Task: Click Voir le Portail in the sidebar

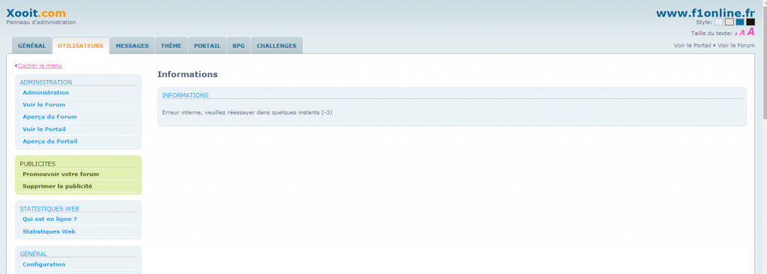Action: tap(44, 130)
